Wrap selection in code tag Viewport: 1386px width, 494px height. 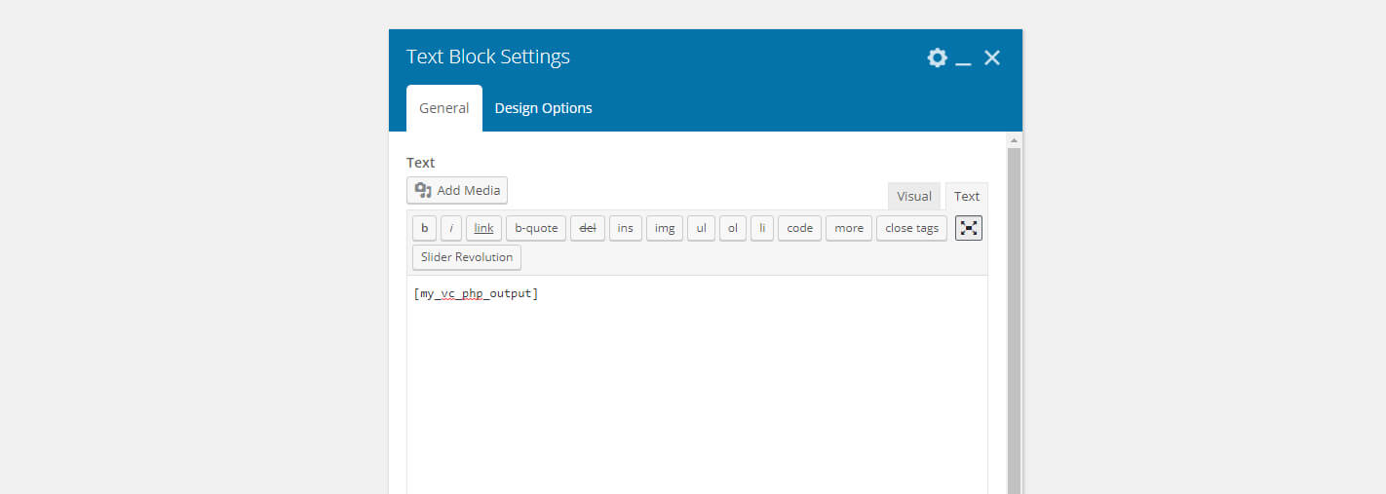[799, 228]
